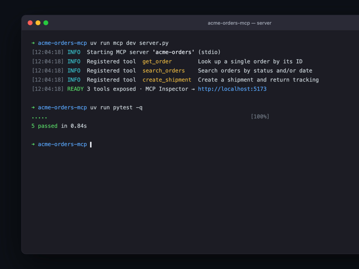359x269 pixels.
Task: Click timestamp on the READY log line
Action: (48, 89)
